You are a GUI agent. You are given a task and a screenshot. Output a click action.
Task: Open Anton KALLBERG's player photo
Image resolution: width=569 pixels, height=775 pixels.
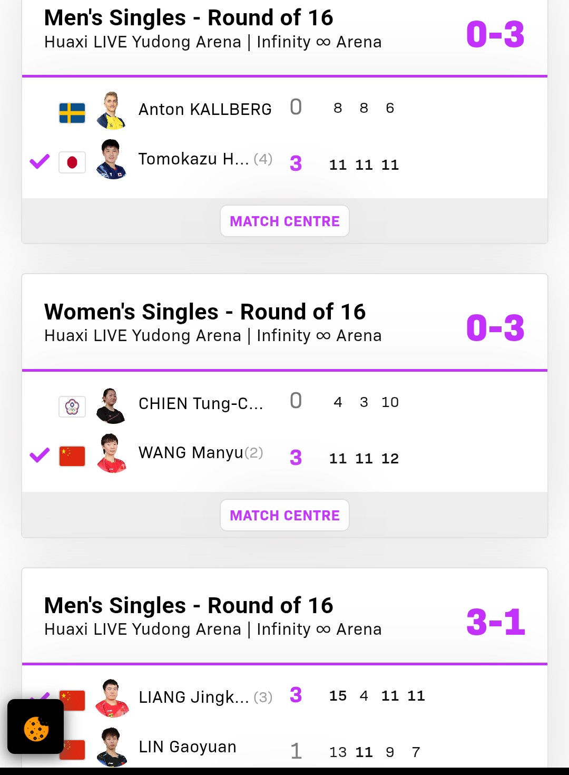pos(112,110)
